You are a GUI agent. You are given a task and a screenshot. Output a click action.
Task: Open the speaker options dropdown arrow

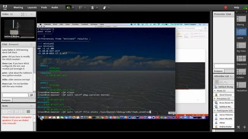tap(73, 7)
